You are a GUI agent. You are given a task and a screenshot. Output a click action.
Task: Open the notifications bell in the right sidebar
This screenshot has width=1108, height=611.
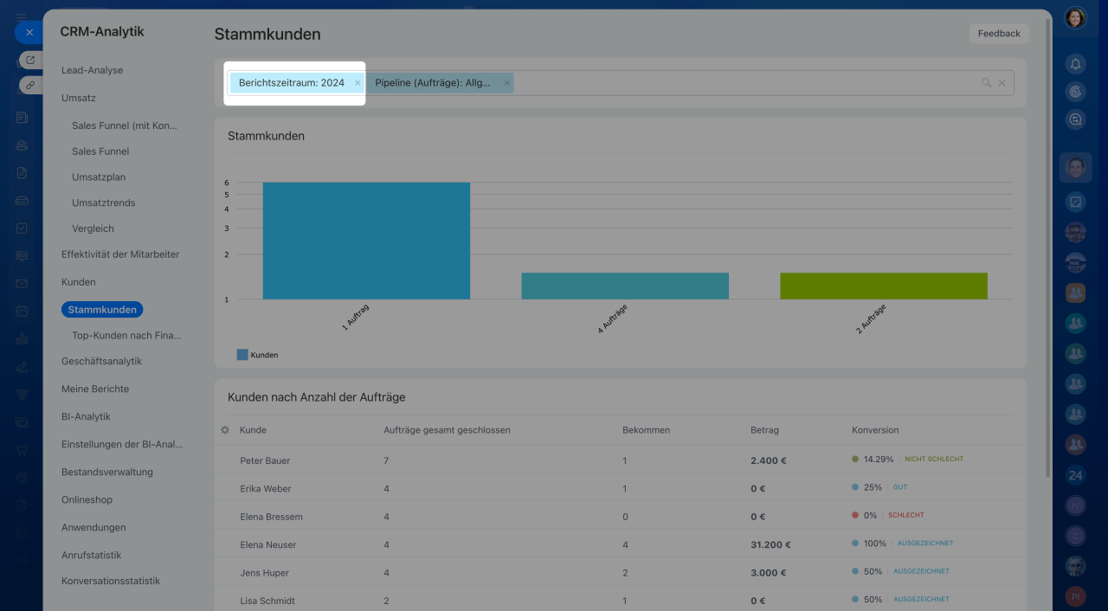1075,64
